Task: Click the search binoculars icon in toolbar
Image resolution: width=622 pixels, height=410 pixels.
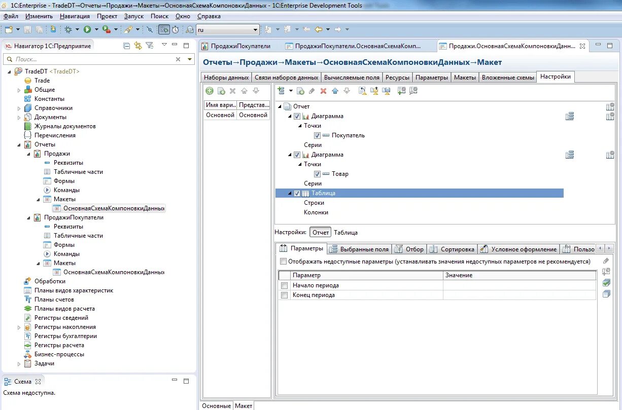Action: (x=190, y=29)
